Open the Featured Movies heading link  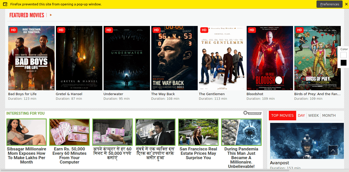(x=27, y=15)
